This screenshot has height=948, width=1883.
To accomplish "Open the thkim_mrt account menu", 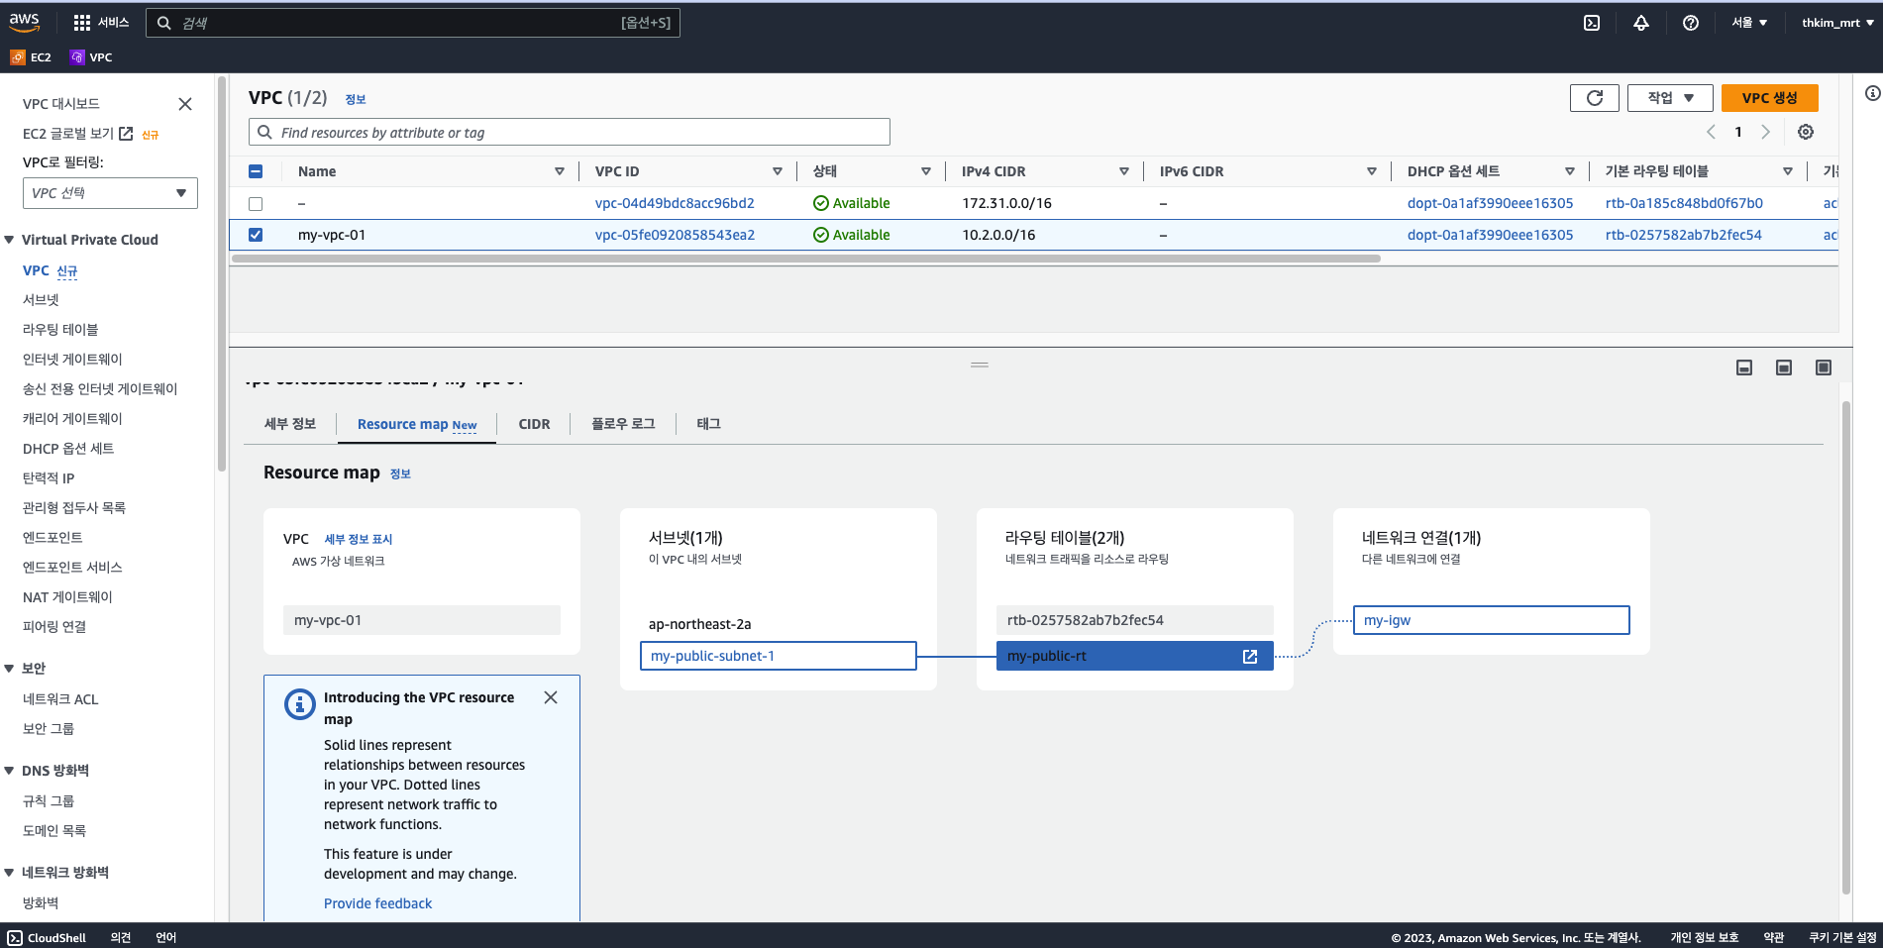I will (1837, 23).
